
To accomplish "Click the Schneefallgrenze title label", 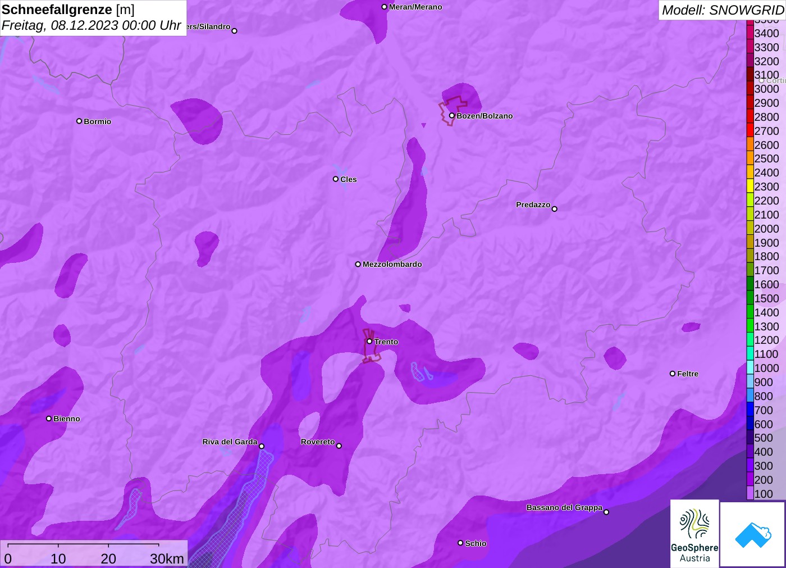I will click(x=57, y=10).
